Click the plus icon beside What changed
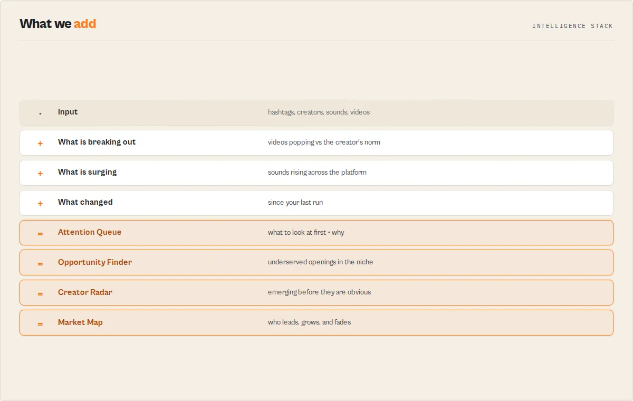The height and width of the screenshot is (401, 633). point(40,204)
